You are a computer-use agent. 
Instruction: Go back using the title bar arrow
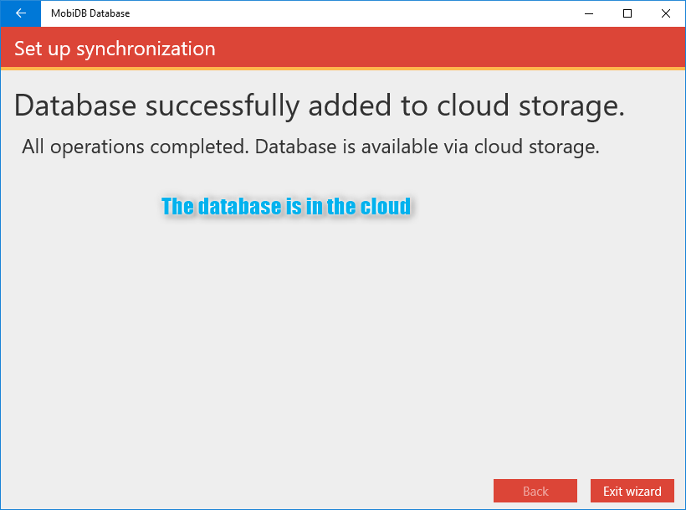click(21, 13)
